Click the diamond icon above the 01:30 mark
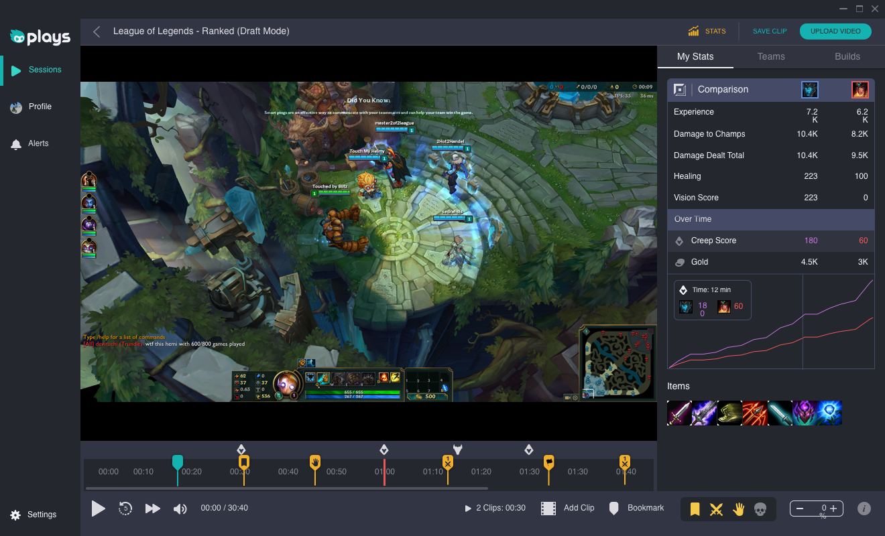This screenshot has height=536, width=885. pyautogui.click(x=528, y=449)
